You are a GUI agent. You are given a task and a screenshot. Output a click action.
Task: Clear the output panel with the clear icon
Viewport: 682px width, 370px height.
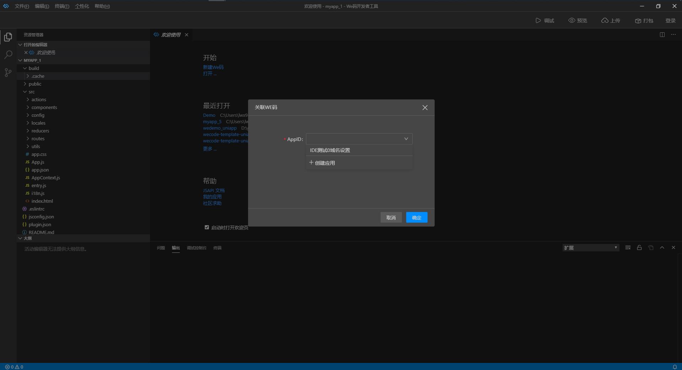pyautogui.click(x=628, y=247)
